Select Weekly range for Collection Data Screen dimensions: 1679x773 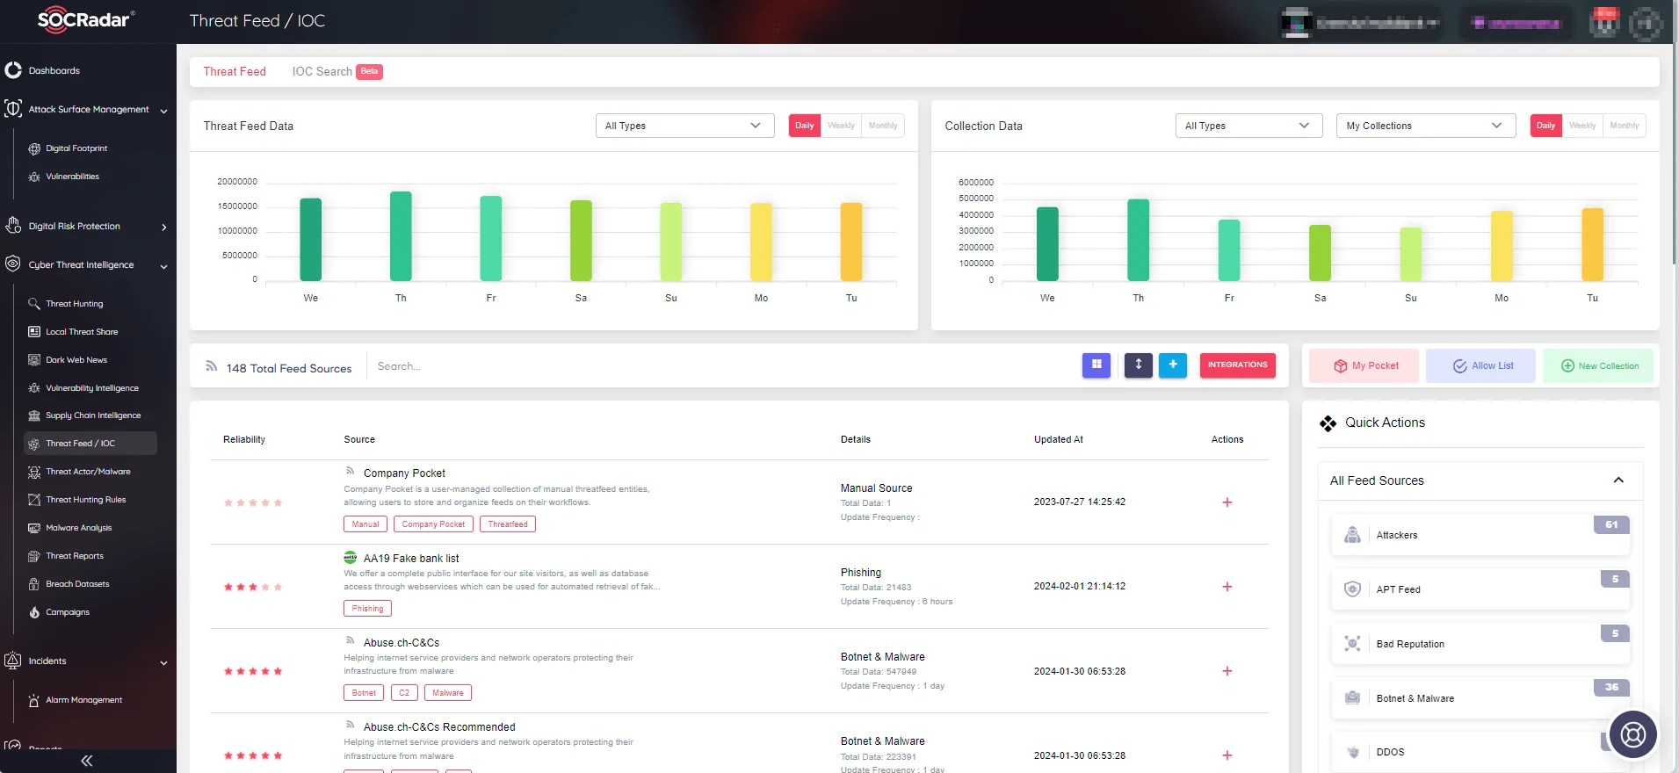coord(1582,126)
